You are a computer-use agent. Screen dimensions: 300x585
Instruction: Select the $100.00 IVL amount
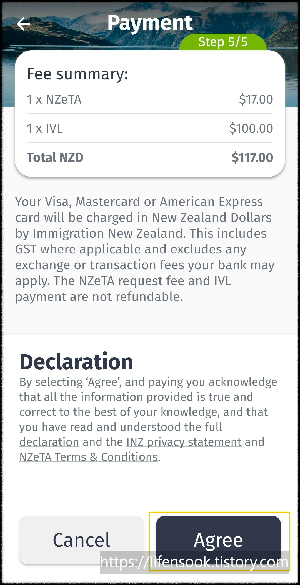[x=251, y=128]
